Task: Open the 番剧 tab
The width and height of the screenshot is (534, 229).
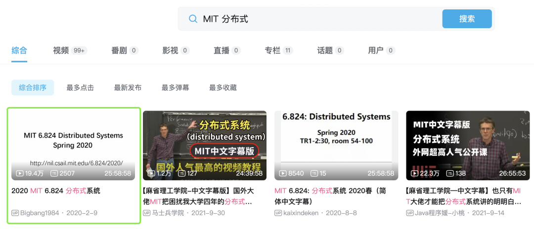Action: [x=125, y=51]
